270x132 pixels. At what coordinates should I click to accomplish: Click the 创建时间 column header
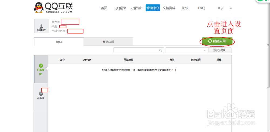point(195,60)
